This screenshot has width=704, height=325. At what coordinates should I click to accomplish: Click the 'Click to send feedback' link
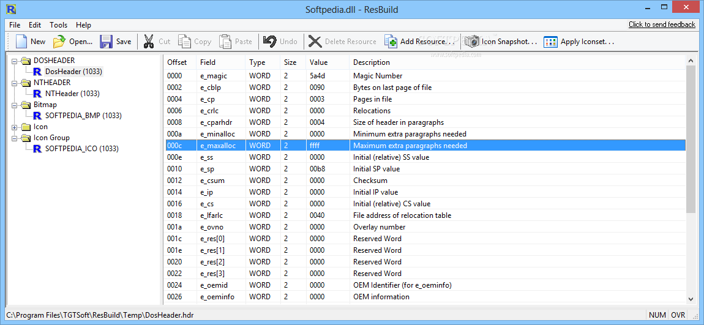click(662, 24)
